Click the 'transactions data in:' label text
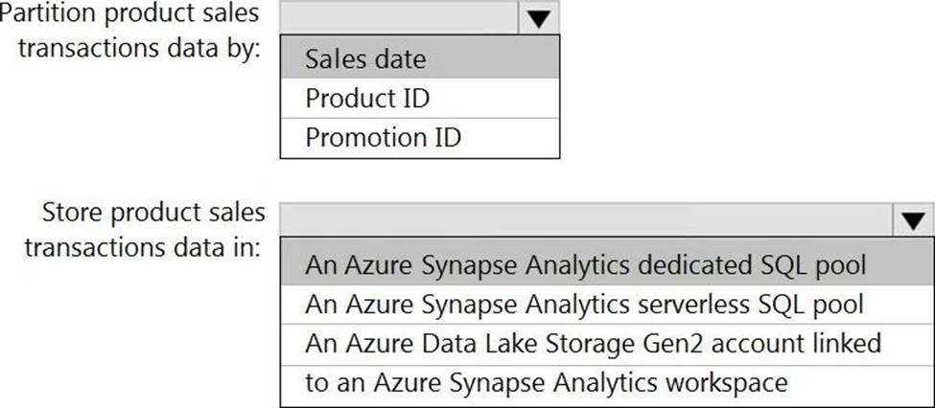The height and width of the screenshot is (408, 935). tap(143, 246)
